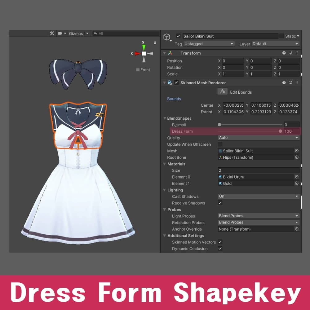Click the scene camera settings icon

(x=60, y=33)
